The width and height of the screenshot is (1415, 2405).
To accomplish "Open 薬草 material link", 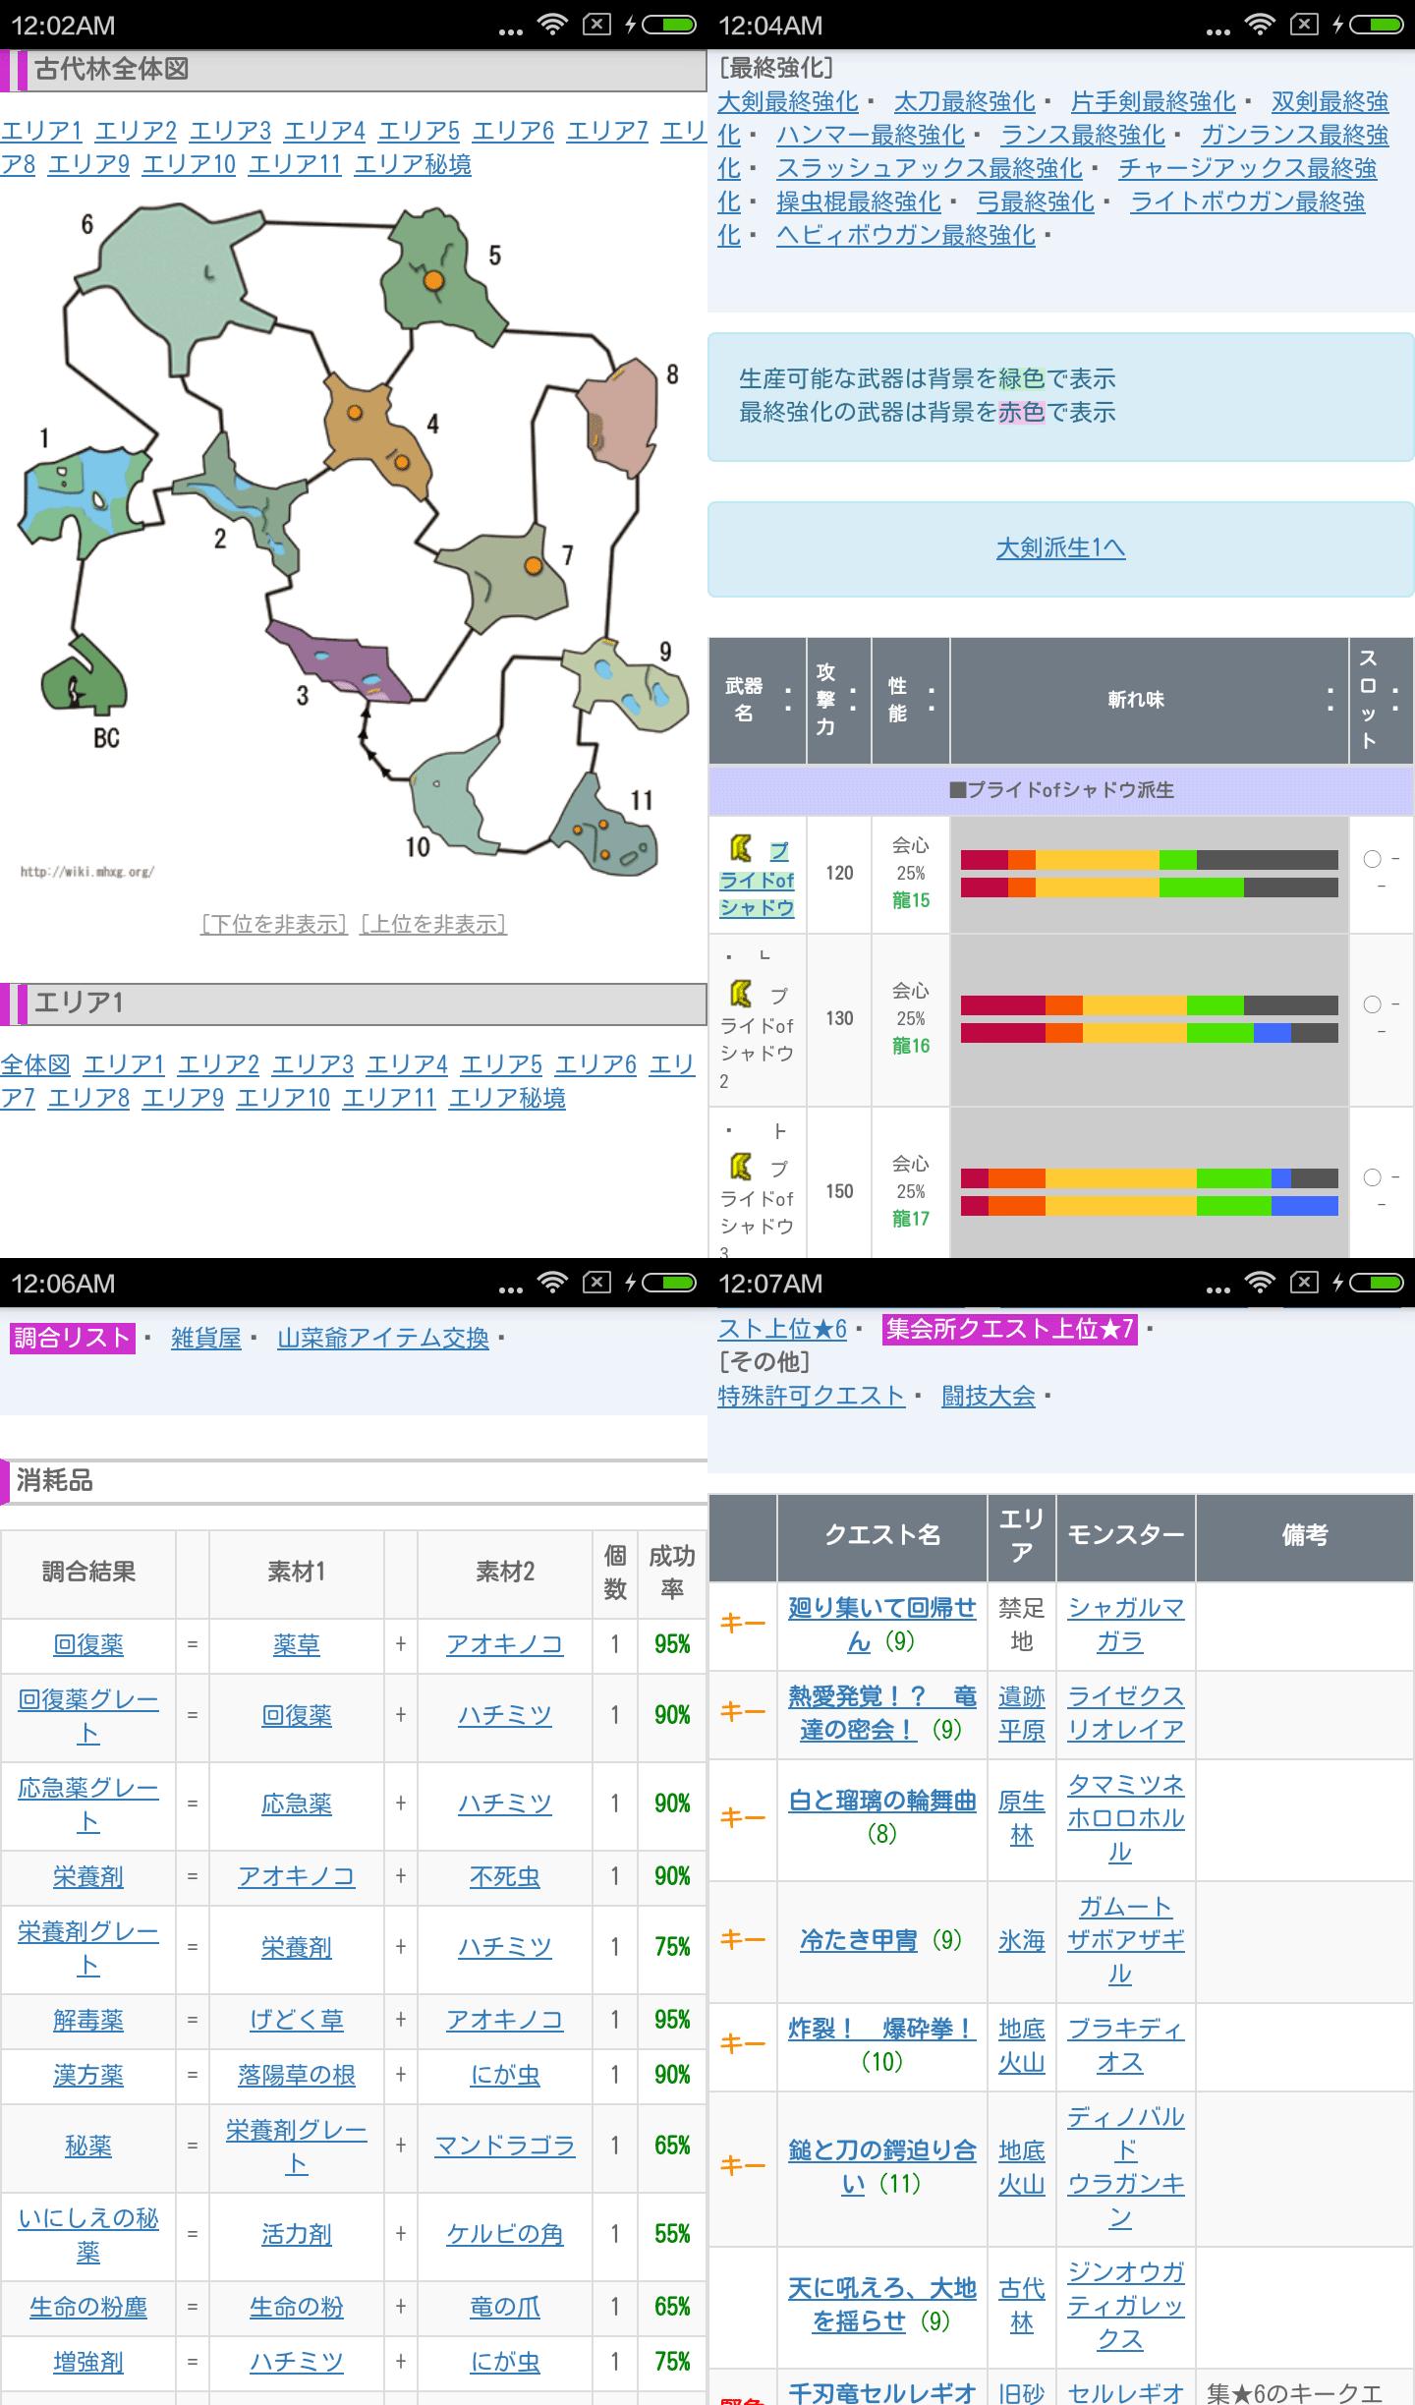I will 296,1644.
